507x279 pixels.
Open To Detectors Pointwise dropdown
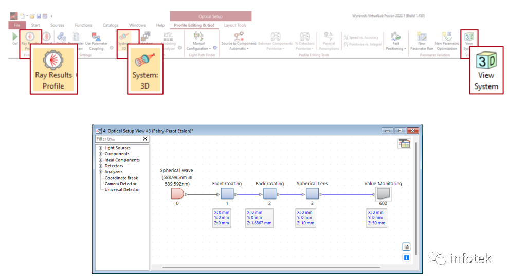(x=304, y=41)
